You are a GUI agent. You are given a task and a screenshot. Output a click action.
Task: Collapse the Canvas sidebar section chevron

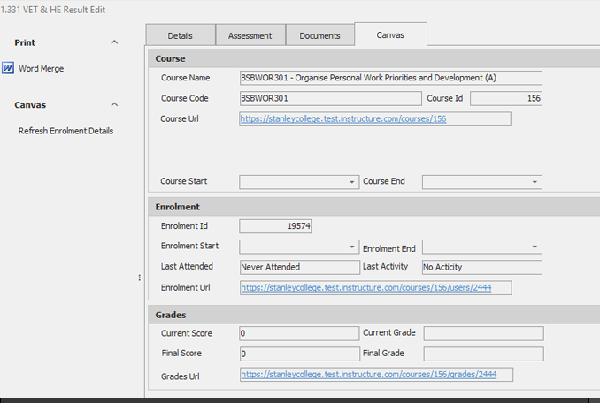click(x=114, y=104)
